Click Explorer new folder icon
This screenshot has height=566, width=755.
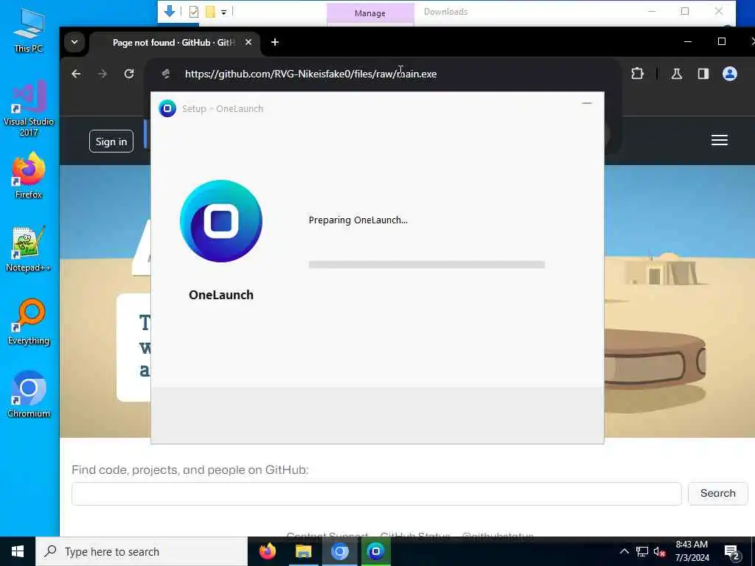[210, 12]
